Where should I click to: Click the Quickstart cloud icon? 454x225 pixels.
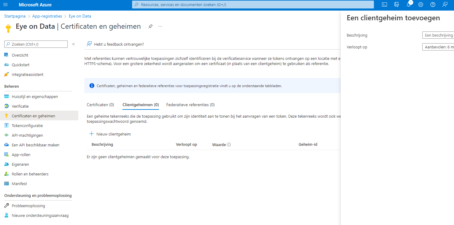coord(6,65)
